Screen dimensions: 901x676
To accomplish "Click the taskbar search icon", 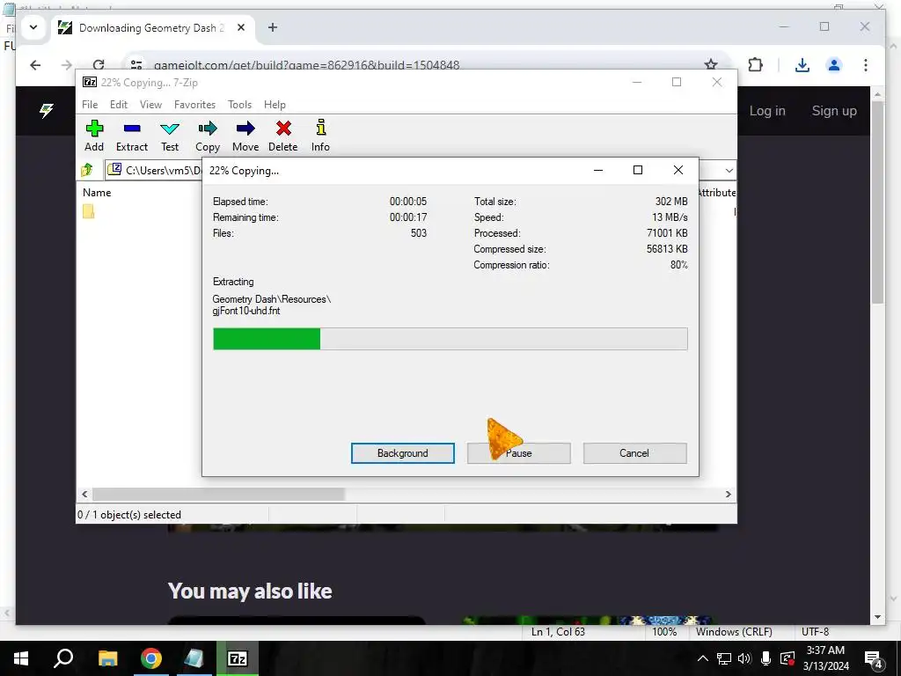I will click(x=63, y=658).
